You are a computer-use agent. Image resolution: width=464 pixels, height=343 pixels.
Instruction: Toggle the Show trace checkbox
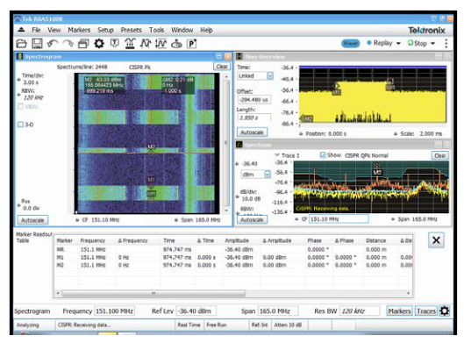click(x=323, y=155)
